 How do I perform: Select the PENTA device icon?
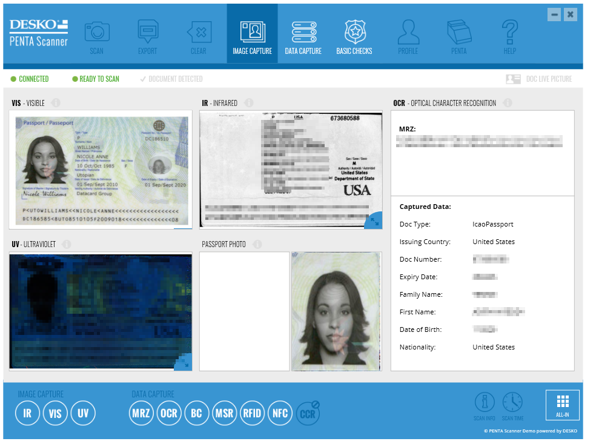pos(458,33)
